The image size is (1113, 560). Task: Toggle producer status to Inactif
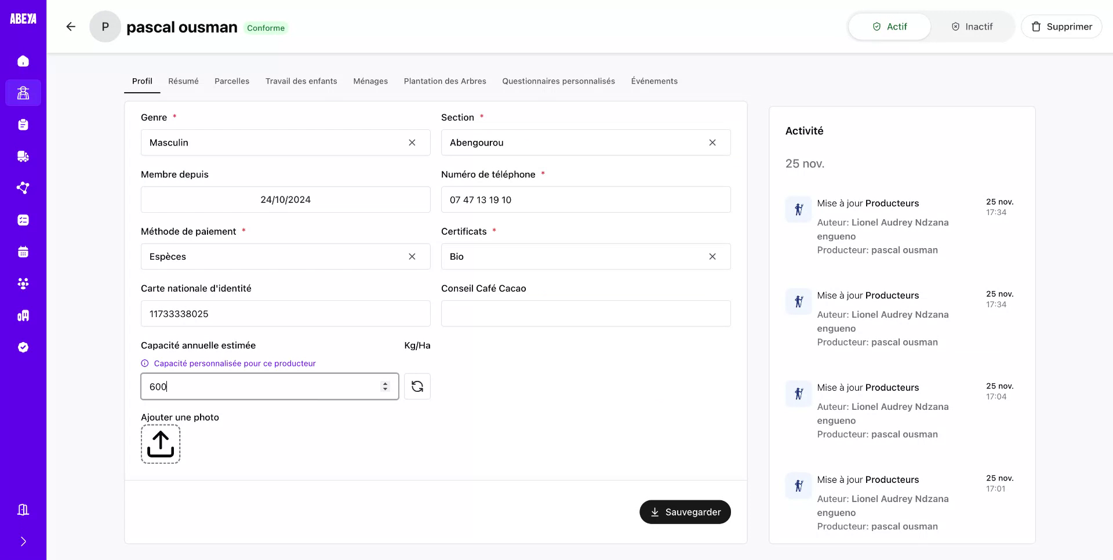coord(972,26)
